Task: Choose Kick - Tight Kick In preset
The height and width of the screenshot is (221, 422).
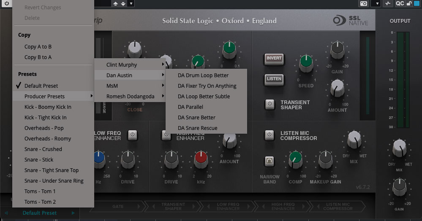Action: tap(53, 118)
